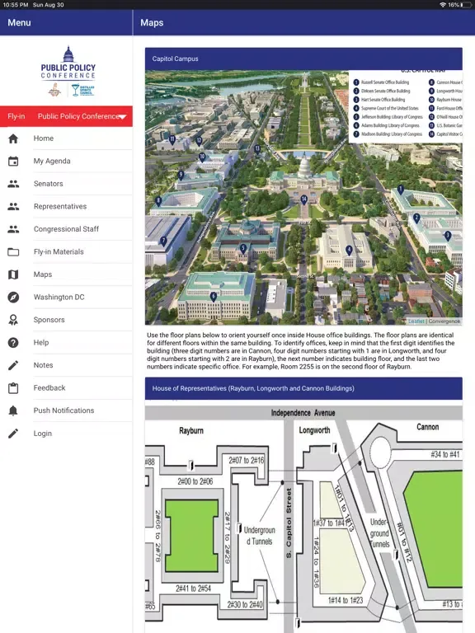475x633 pixels.
Task: Select the Fly-in event label
Action: [x=16, y=116]
